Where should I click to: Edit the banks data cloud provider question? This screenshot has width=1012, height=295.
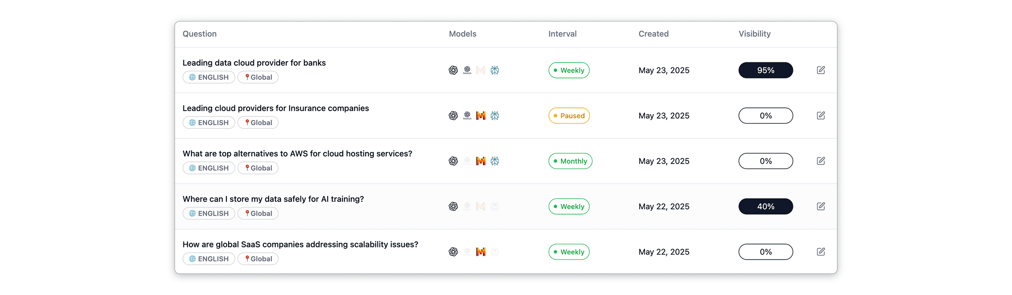point(821,70)
